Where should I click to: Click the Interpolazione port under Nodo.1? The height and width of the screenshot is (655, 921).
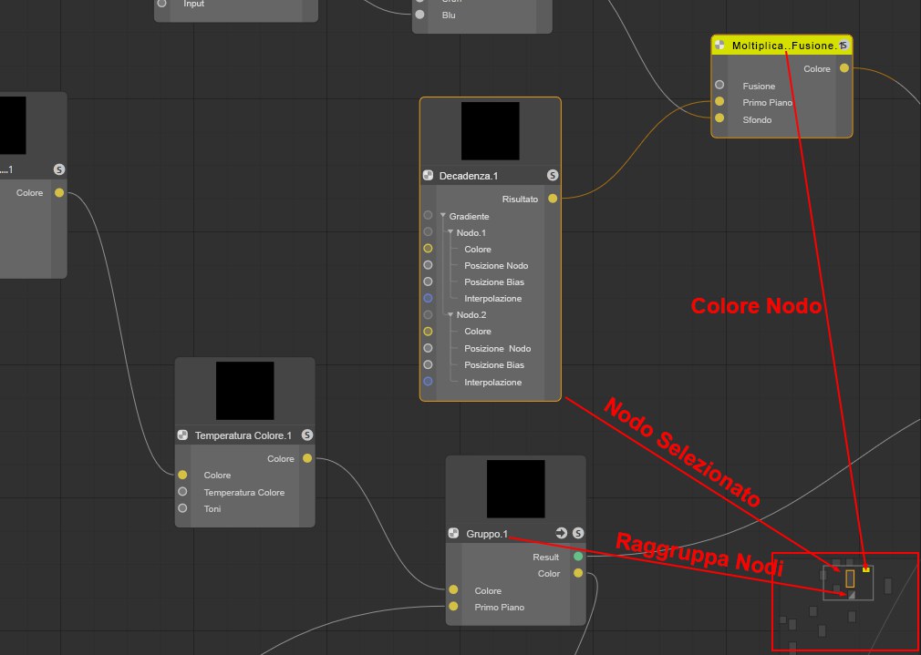[429, 298]
